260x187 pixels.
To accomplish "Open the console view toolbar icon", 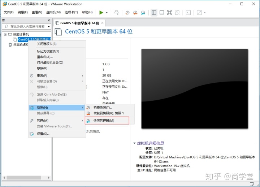I will (188, 12).
